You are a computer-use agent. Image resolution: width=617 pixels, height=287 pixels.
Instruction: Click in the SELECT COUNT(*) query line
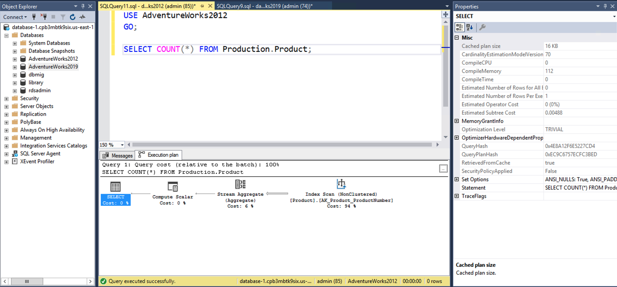coord(217,49)
